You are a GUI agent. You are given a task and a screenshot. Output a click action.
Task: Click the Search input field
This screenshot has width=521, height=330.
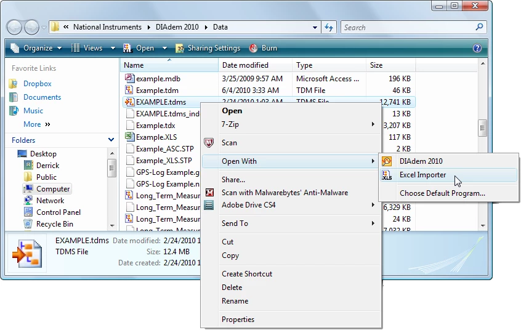pyautogui.click(x=406, y=27)
